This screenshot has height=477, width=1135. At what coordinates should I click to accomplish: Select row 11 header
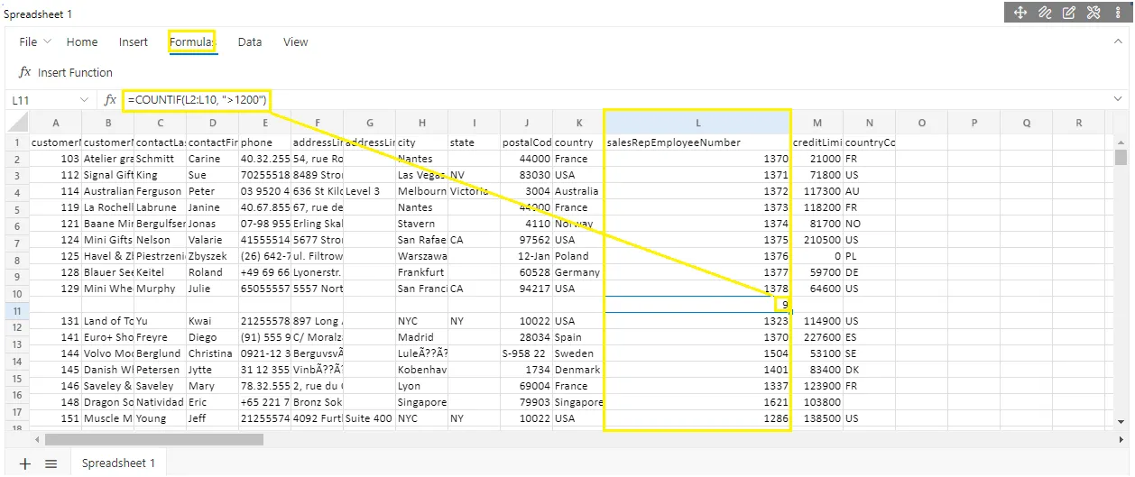(18, 310)
